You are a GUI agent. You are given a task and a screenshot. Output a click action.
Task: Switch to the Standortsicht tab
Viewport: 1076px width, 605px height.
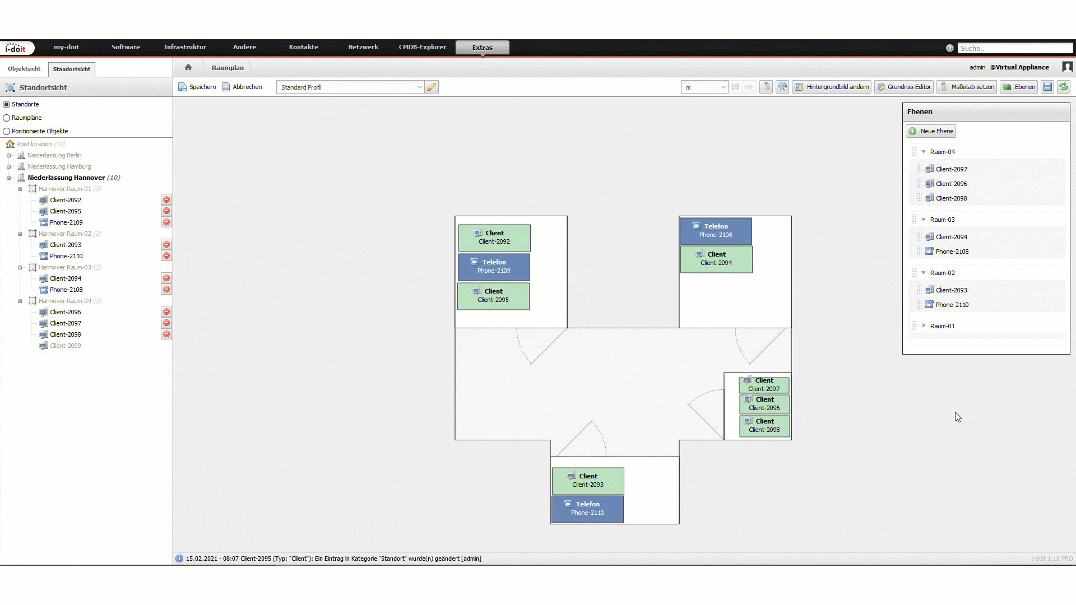coord(72,69)
